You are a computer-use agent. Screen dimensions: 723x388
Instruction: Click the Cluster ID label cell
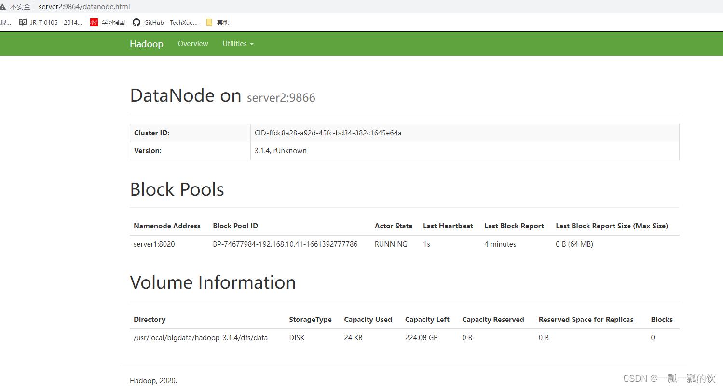pyautogui.click(x=190, y=133)
